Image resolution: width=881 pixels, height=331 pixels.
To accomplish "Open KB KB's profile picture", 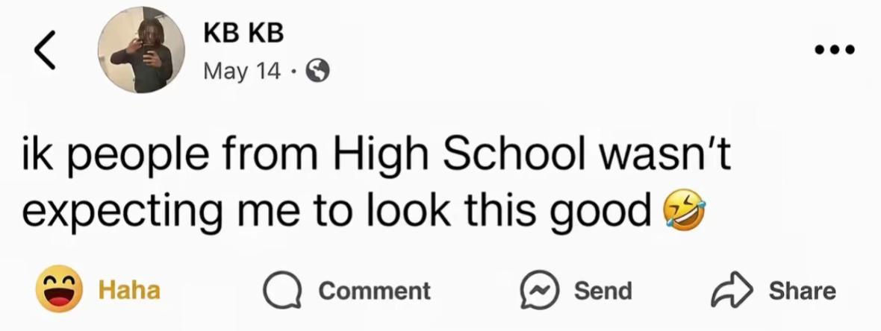I will (142, 50).
